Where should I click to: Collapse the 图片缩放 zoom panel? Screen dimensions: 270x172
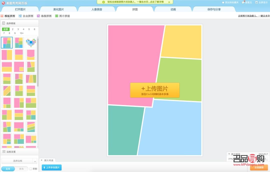[x=229, y=154]
